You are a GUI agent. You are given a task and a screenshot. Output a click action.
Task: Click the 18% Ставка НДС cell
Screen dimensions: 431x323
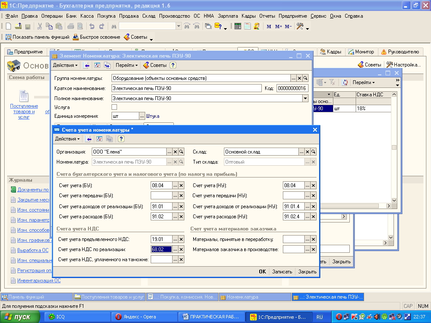373,109
